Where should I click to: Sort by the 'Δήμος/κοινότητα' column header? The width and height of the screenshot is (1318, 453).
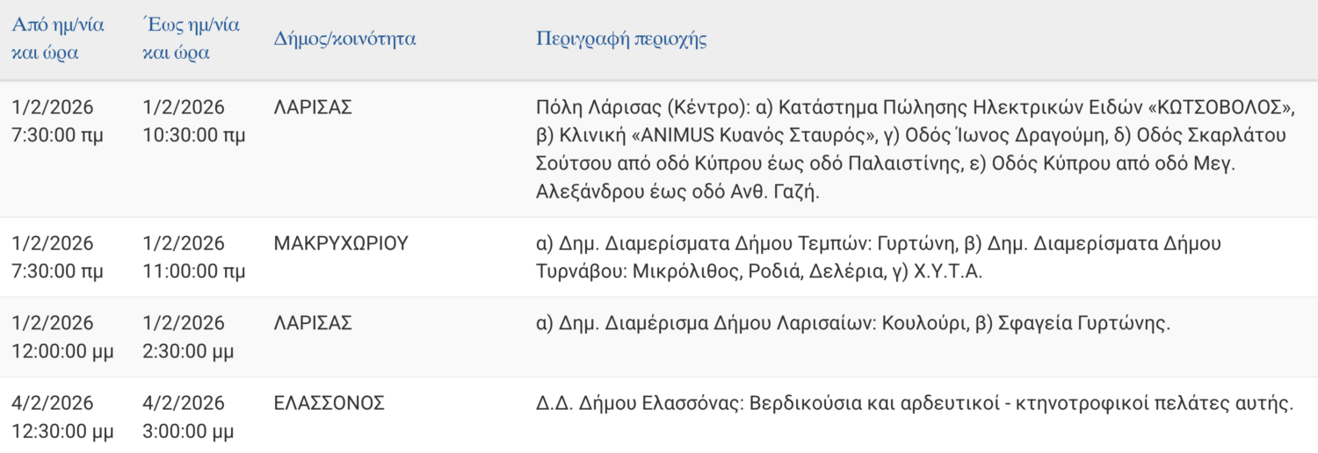tap(344, 39)
